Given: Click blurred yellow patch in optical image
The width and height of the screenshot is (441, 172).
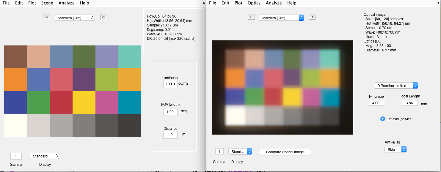Looking at the screenshot, I should click(292, 97).
